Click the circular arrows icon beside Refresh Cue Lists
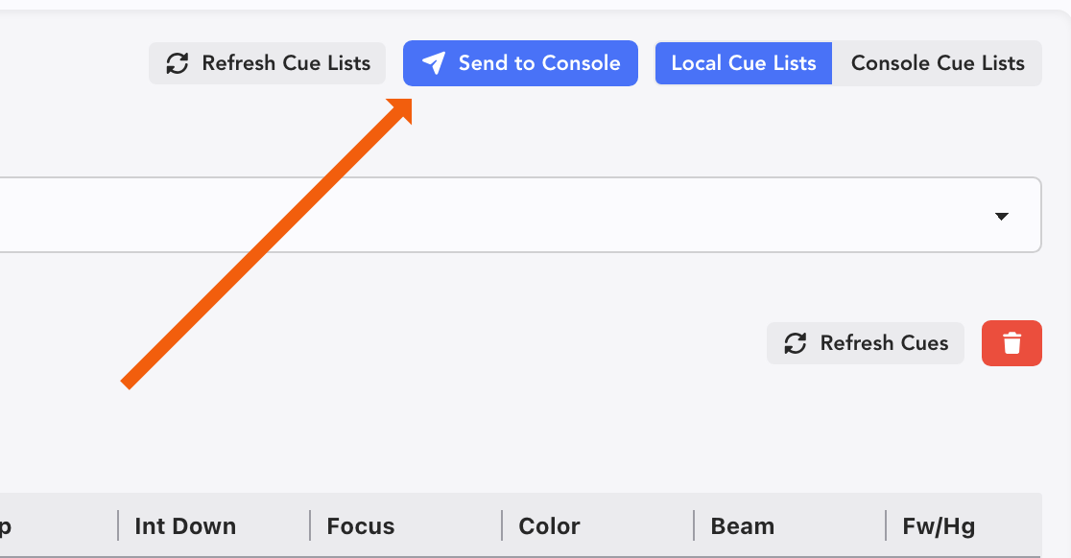 178,63
